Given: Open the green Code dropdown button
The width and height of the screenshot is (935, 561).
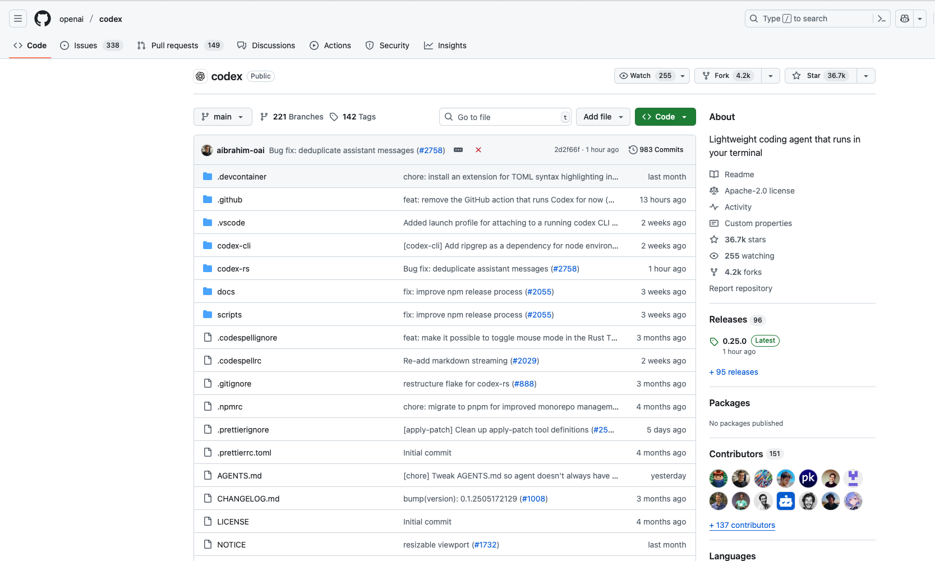Looking at the screenshot, I should pyautogui.click(x=665, y=117).
